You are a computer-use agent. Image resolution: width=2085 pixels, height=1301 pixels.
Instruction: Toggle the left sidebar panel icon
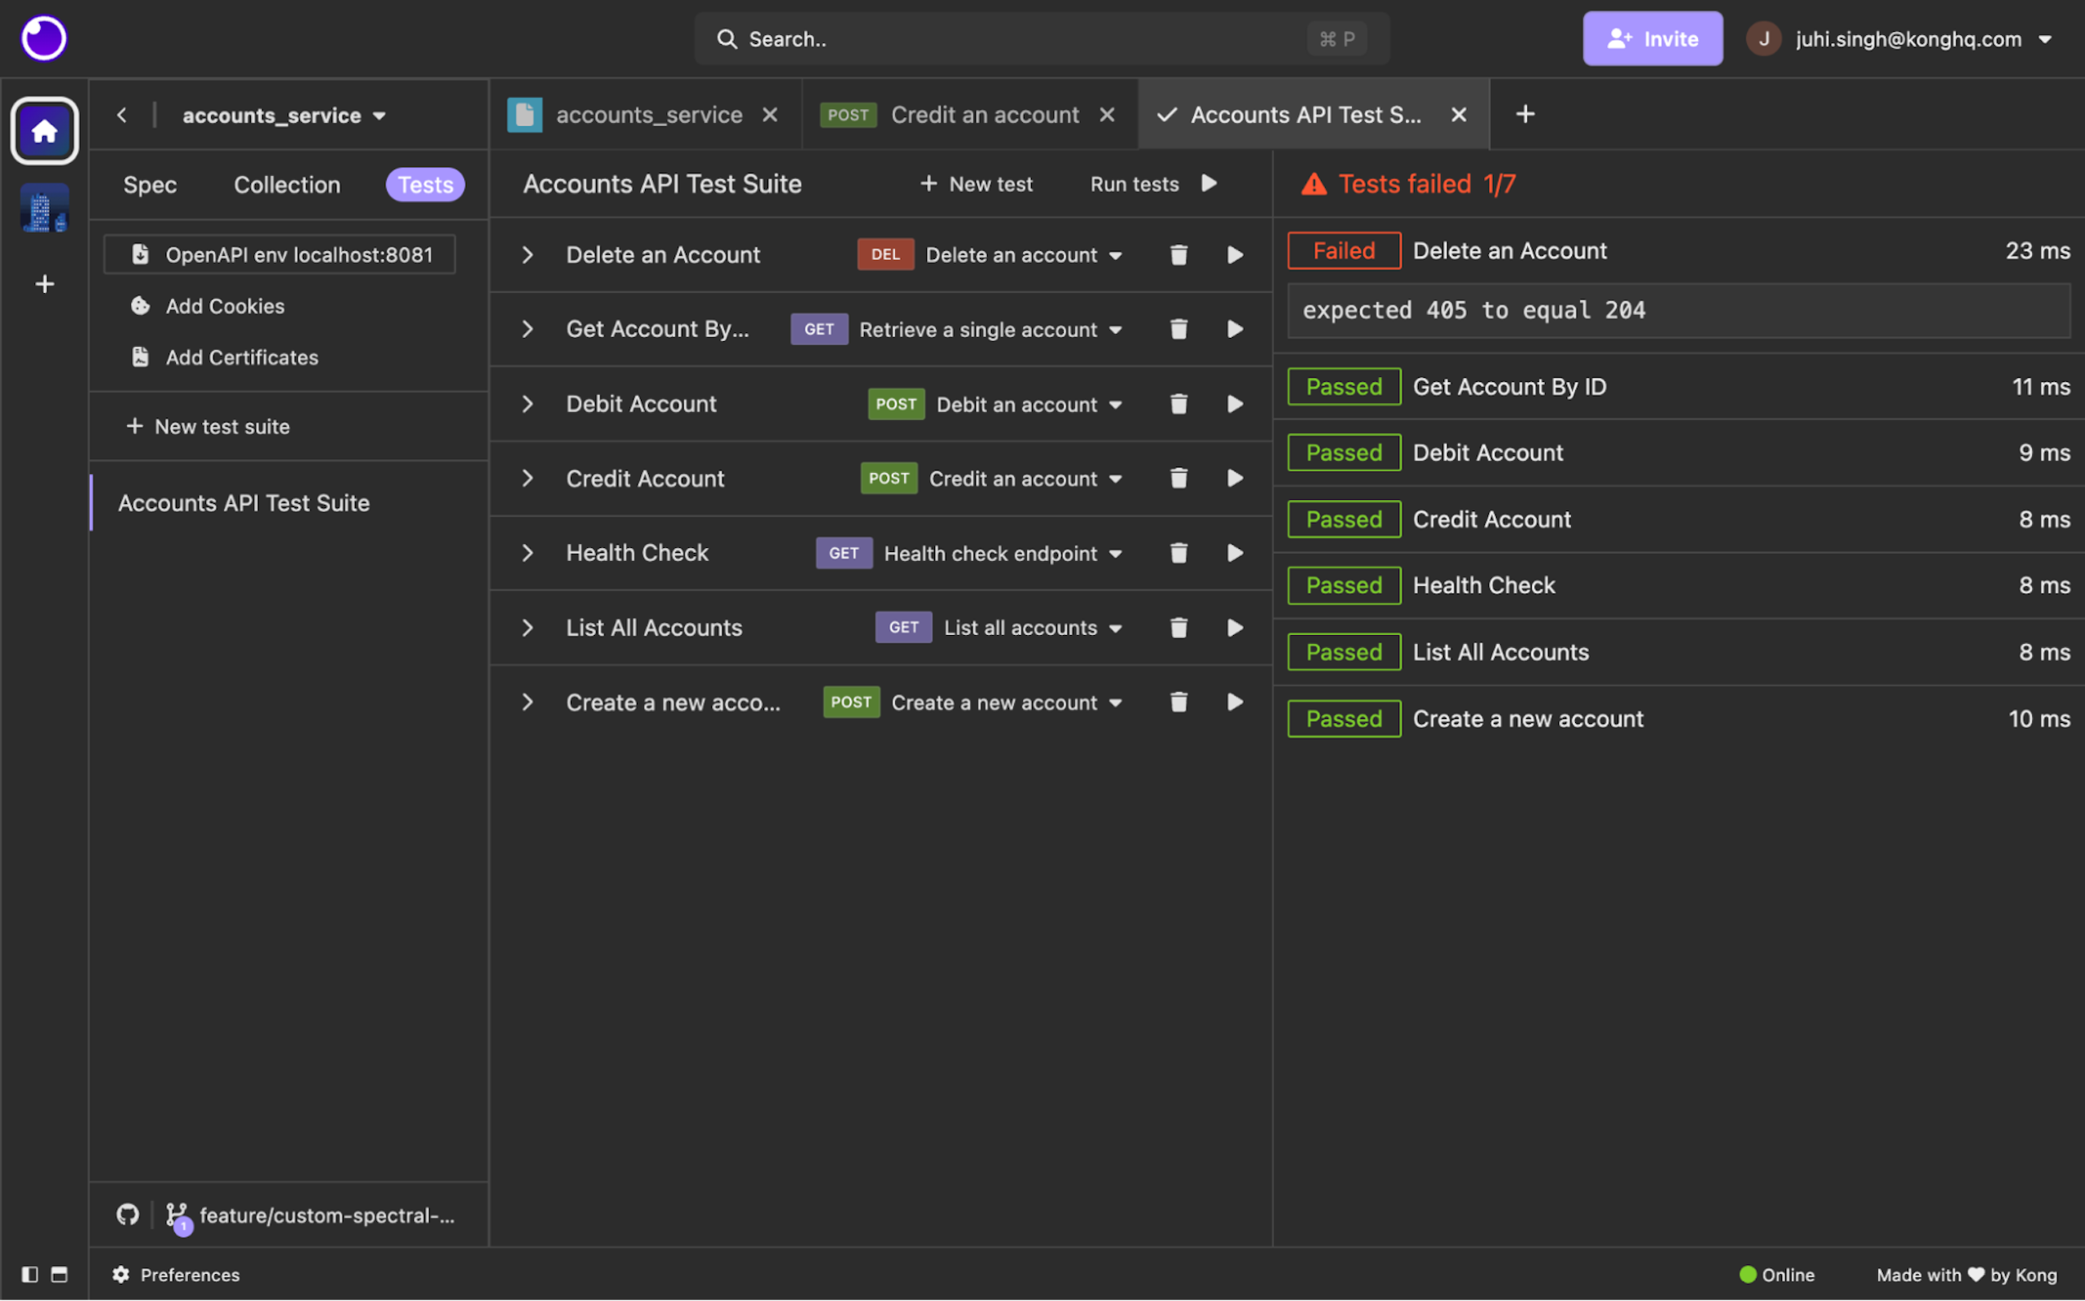tap(30, 1274)
